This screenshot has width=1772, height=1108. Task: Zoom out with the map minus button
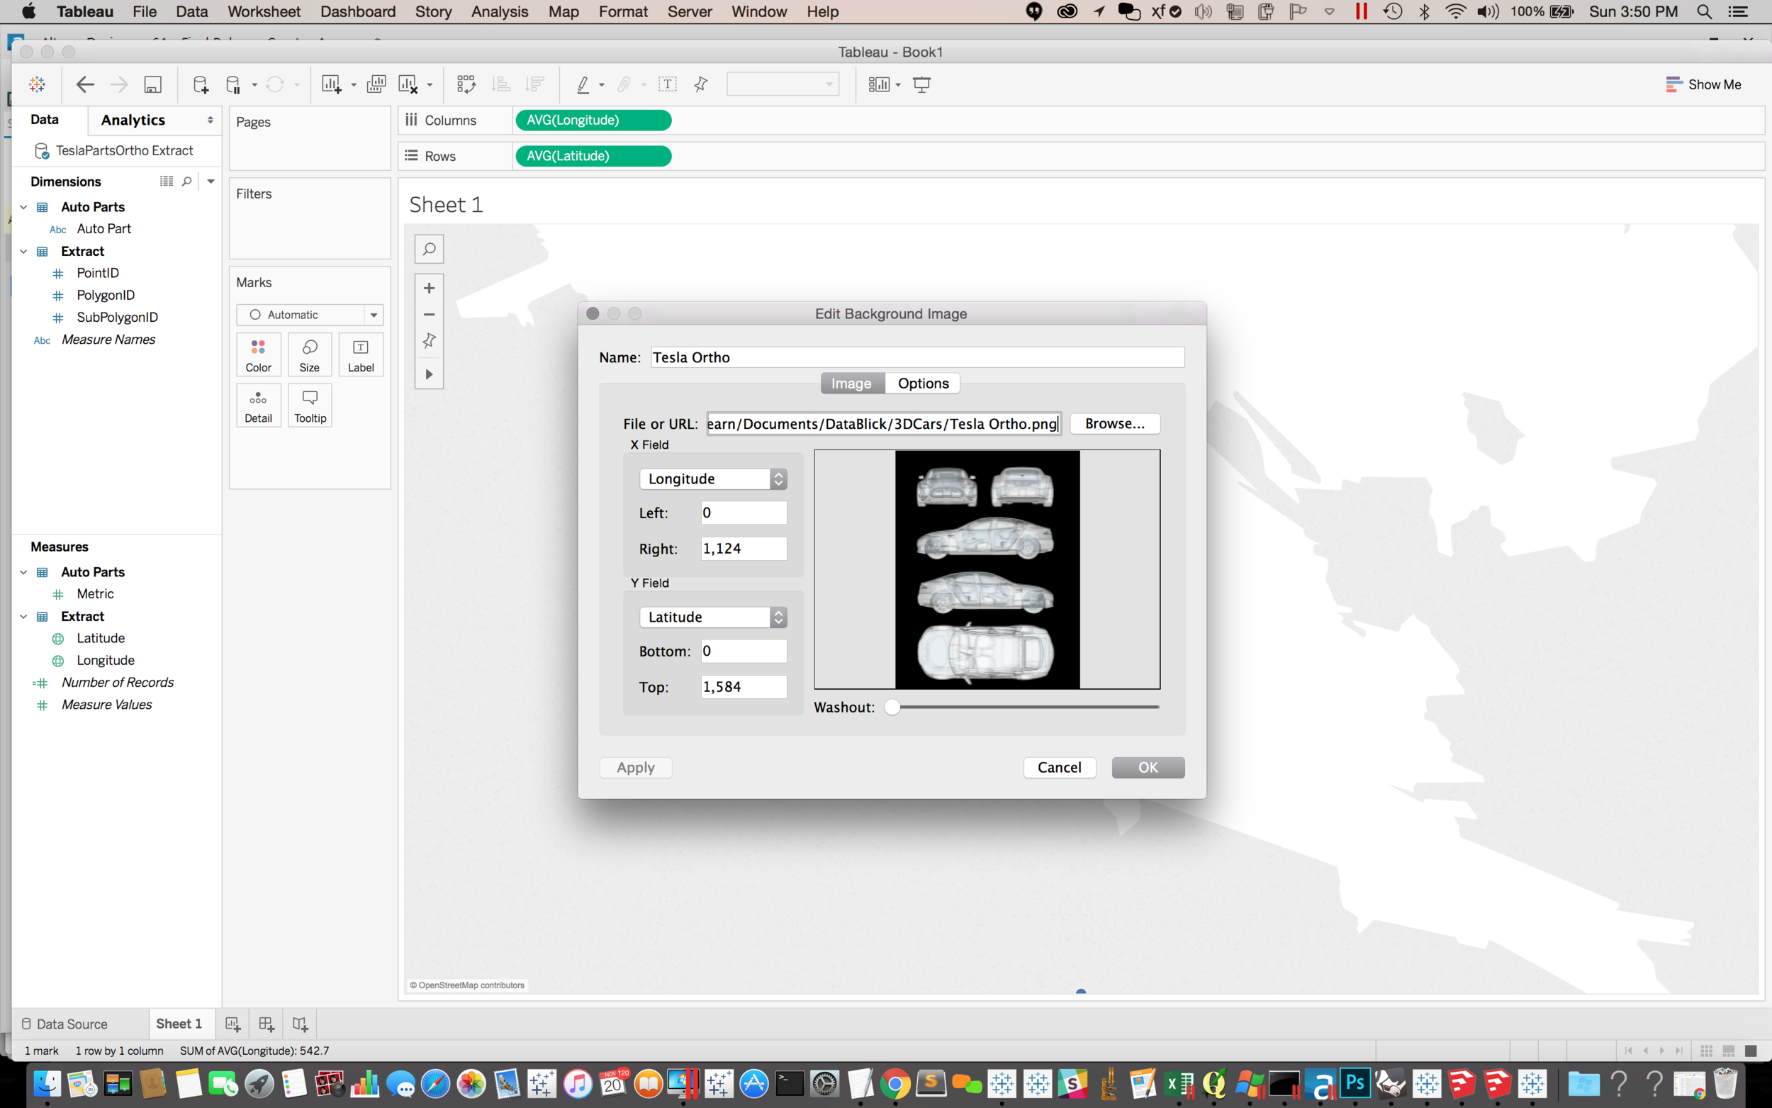pos(430,314)
